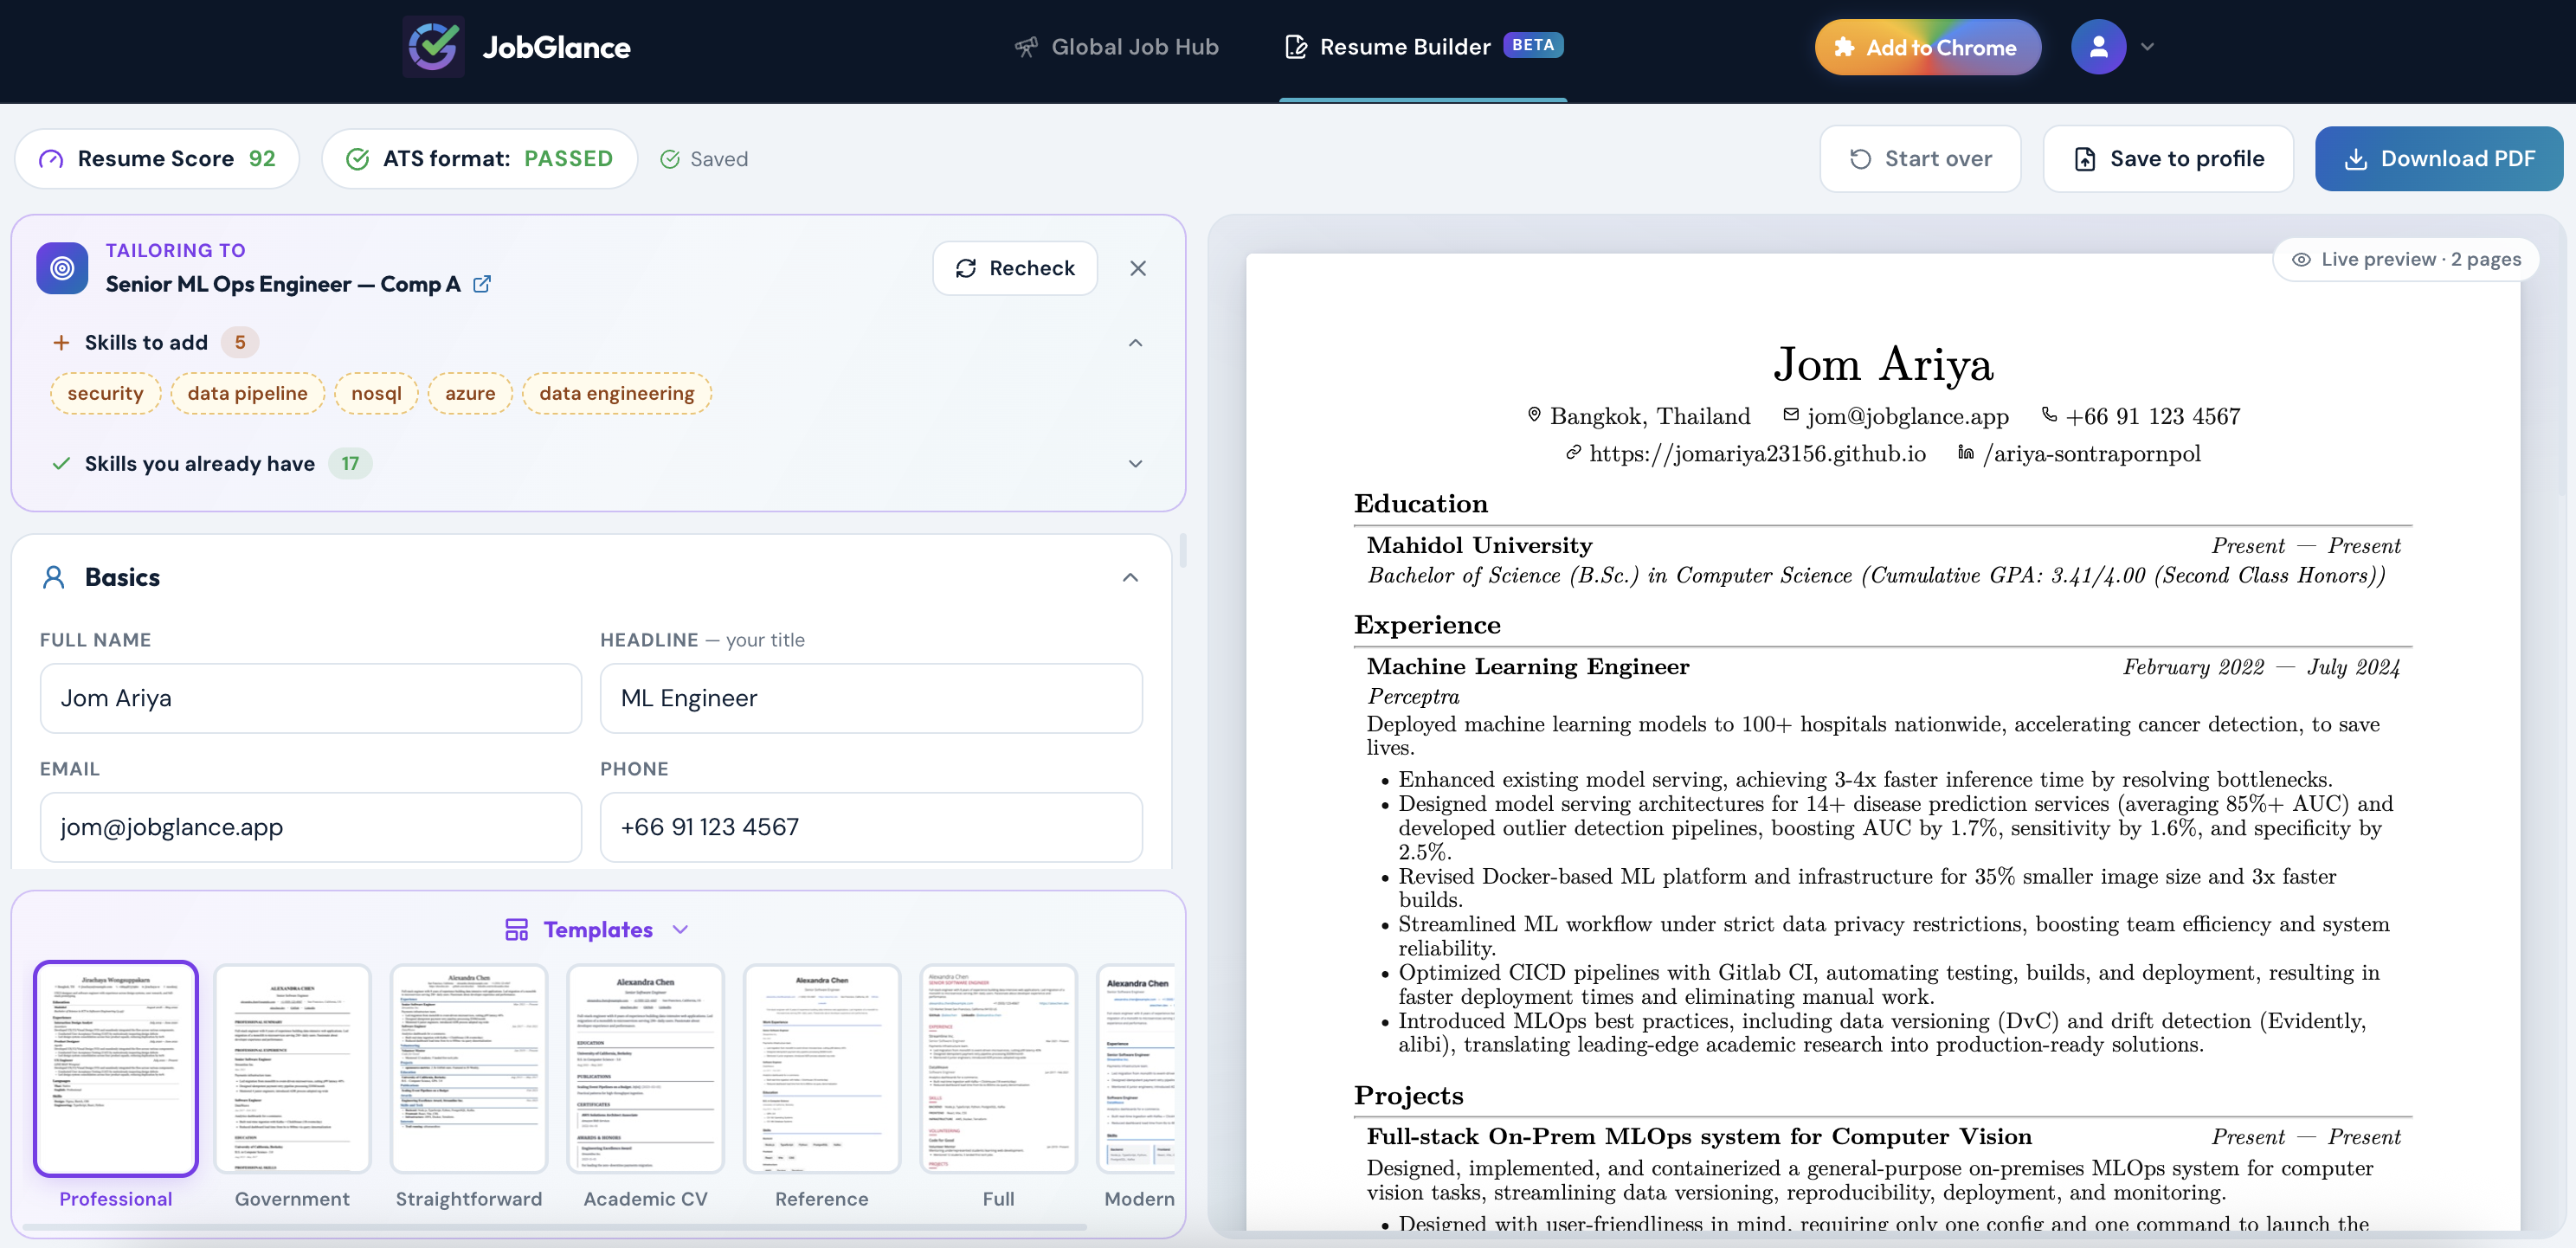Click the Email input field
Image resolution: width=2576 pixels, height=1248 pixels.
(311, 827)
